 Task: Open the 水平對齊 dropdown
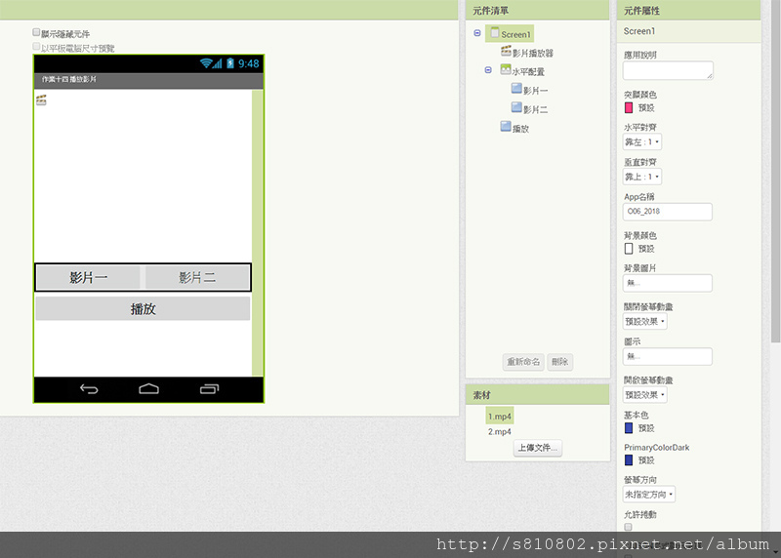pos(642,141)
